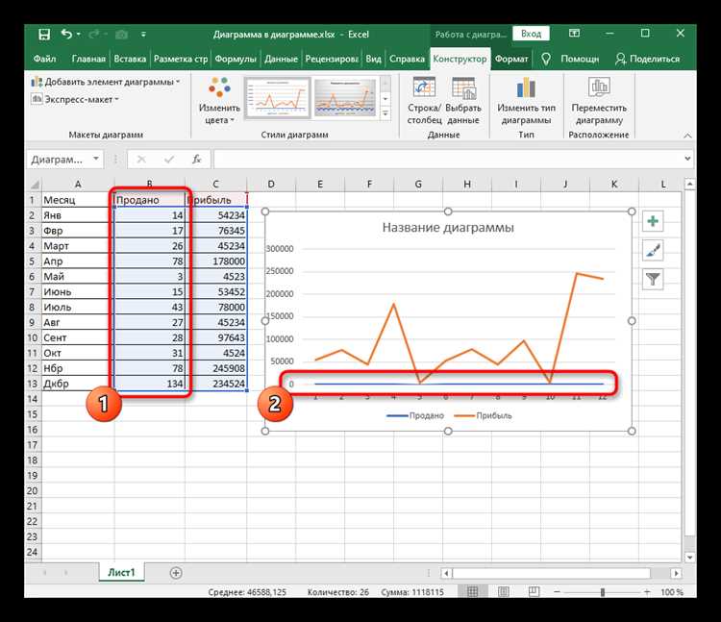Switch to Page Layout view in the status bar

click(504, 591)
